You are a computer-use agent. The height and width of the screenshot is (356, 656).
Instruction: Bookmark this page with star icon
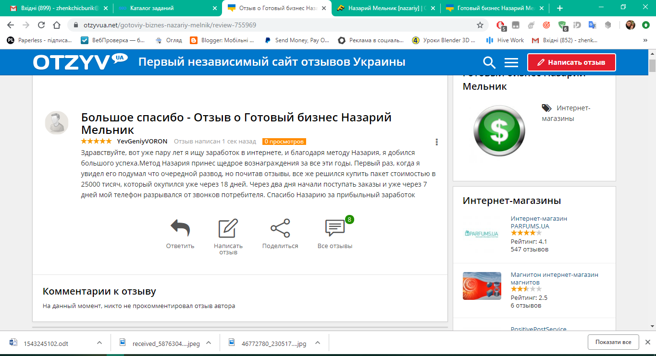point(480,25)
